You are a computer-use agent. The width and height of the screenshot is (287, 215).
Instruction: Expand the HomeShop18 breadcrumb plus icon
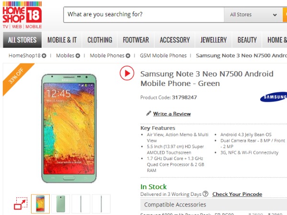tap(44, 56)
